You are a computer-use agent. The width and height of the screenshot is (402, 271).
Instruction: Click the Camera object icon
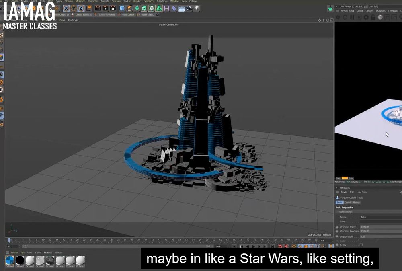188,8
